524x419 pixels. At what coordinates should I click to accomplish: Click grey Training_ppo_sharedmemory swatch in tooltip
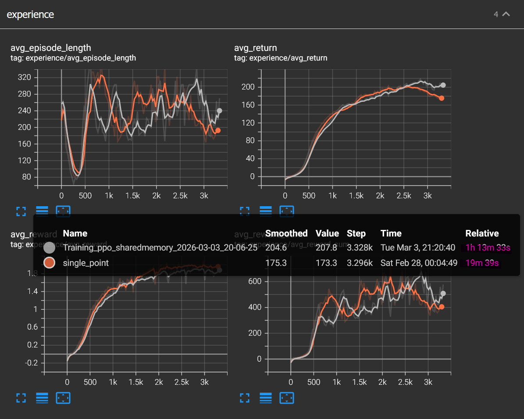click(x=49, y=247)
